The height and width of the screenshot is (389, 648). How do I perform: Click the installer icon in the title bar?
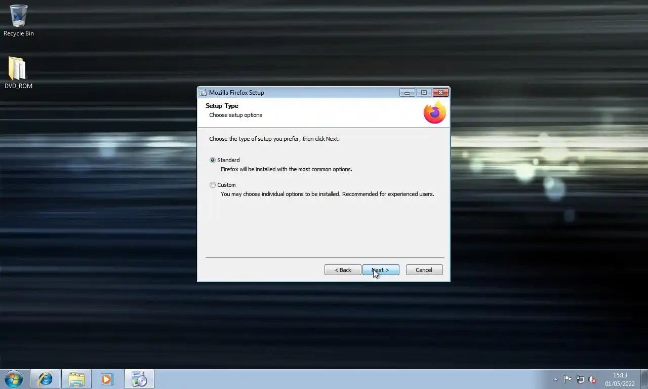[203, 92]
